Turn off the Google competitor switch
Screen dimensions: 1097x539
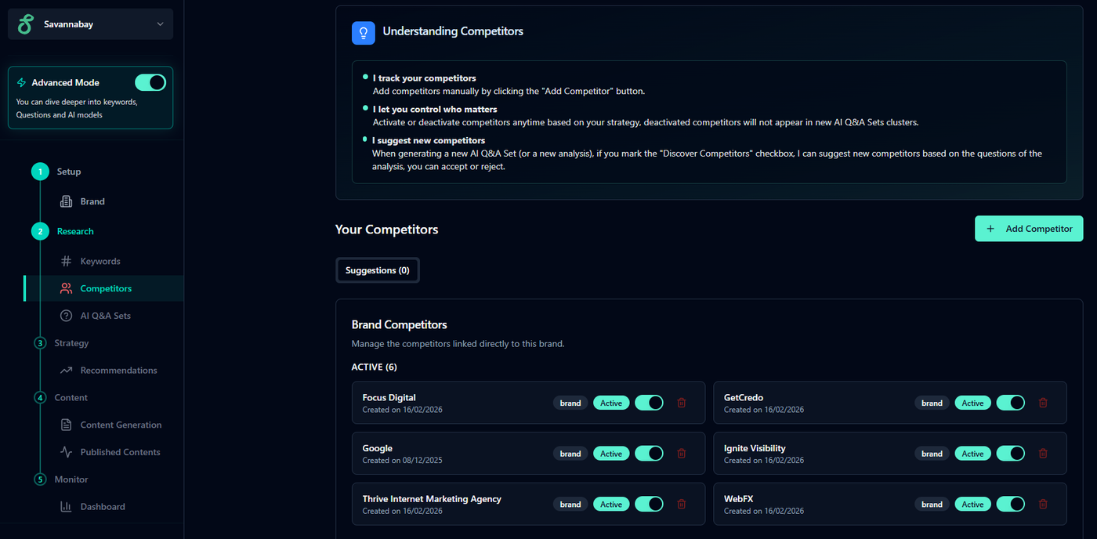(x=649, y=454)
